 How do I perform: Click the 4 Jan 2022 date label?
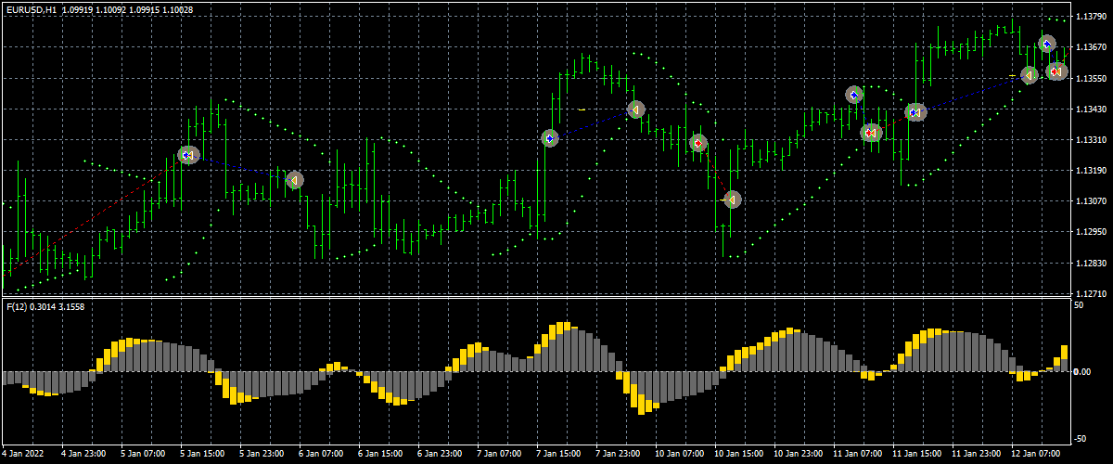click(22, 455)
